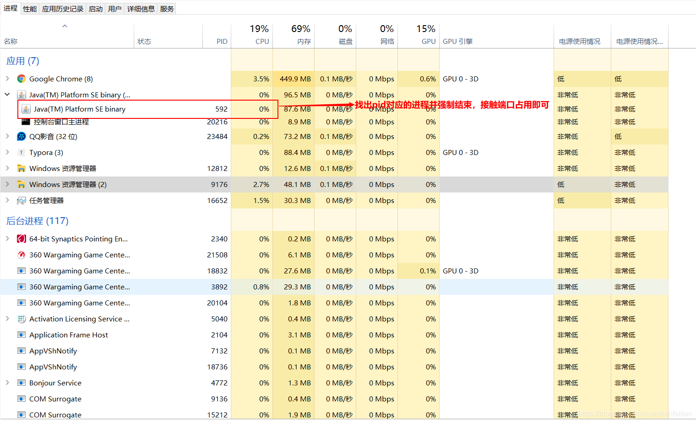This screenshot has height=422, width=696.
Task: Sort by the 0% 磁盘 column
Action: pos(335,36)
